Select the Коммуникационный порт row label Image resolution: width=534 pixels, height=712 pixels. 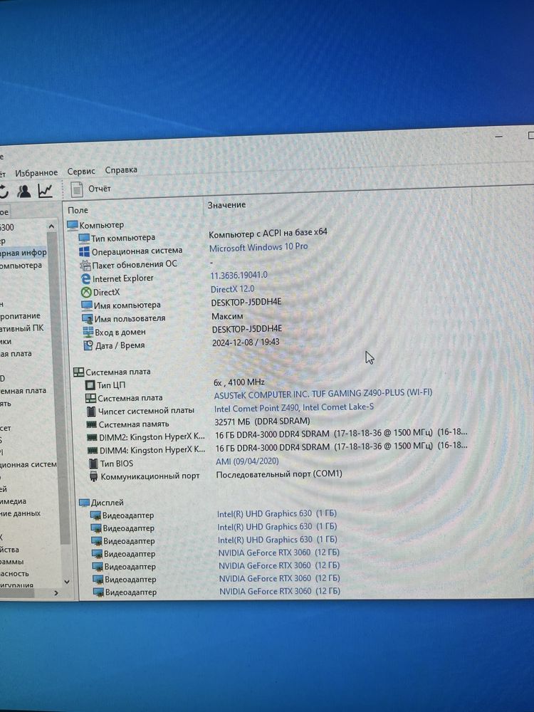pos(150,476)
